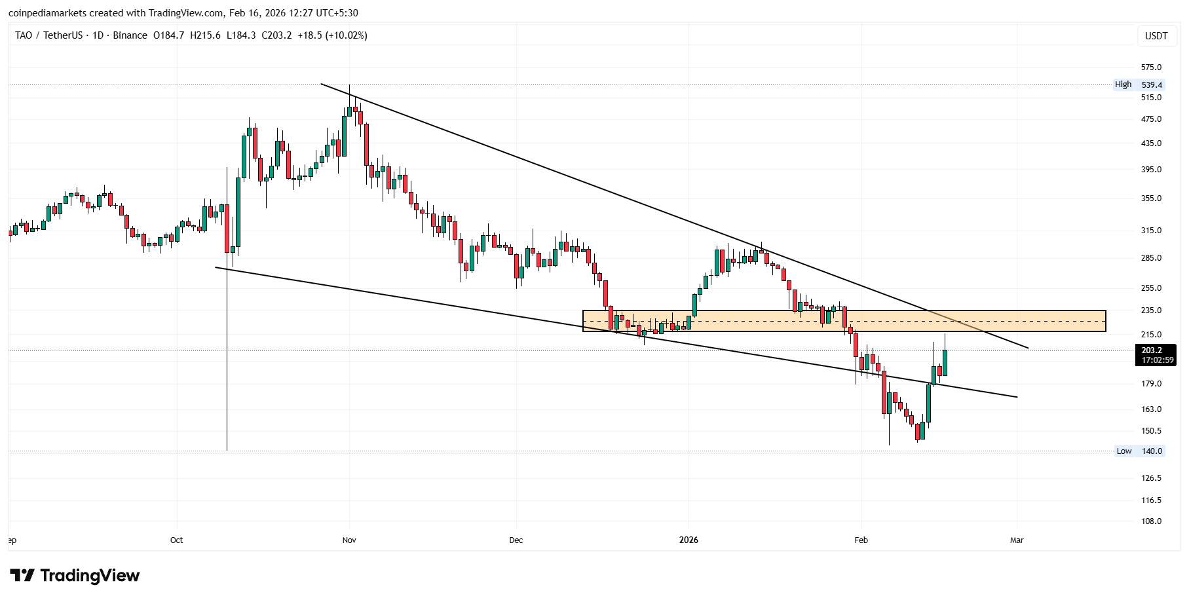The image size is (1189, 600).
Task: Click the 315.0 price scale label
Action: coord(1151,231)
